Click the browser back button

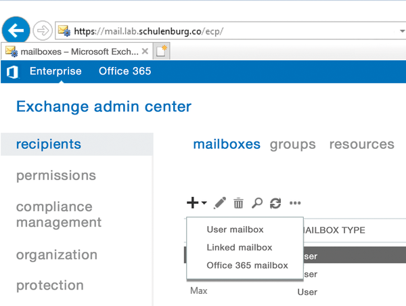point(16,30)
